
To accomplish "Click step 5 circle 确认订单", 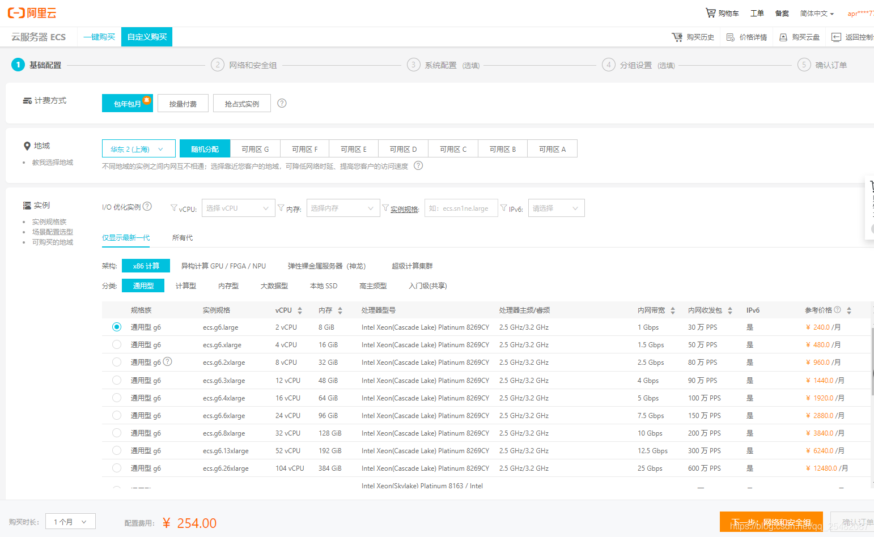I will coord(804,65).
